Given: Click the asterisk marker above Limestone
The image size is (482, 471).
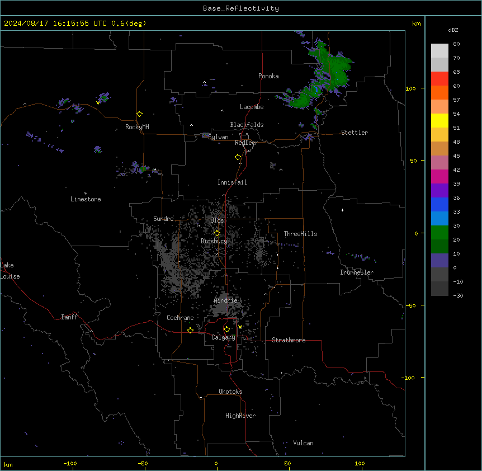Looking at the screenshot, I should pyautogui.click(x=86, y=194).
